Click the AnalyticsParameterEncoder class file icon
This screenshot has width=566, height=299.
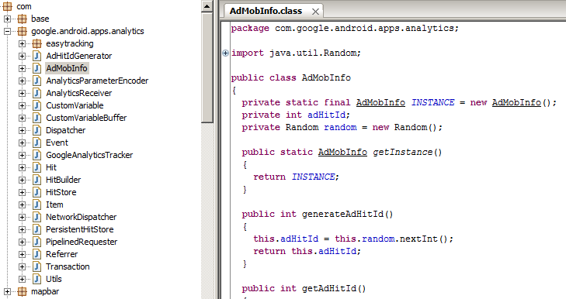tap(36, 81)
